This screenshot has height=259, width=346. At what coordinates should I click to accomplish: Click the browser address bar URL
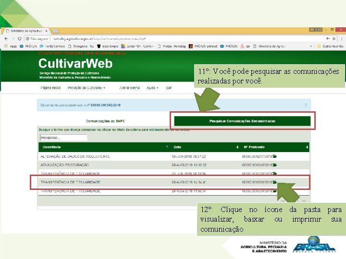(99, 39)
